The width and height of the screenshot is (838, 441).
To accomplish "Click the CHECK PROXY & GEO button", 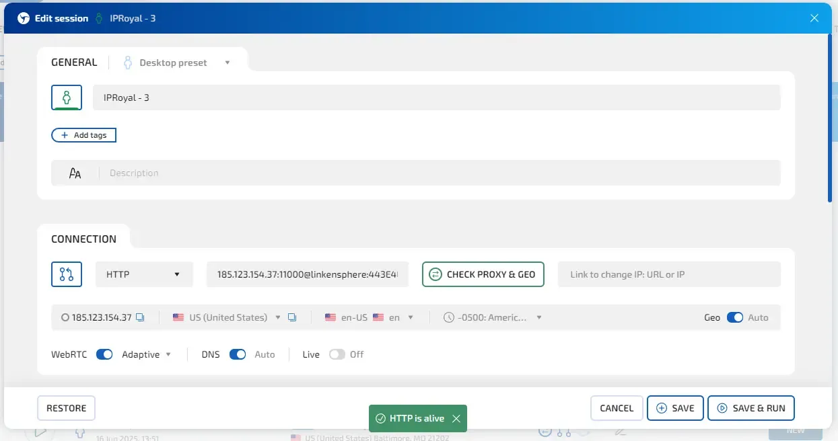I will coord(483,274).
